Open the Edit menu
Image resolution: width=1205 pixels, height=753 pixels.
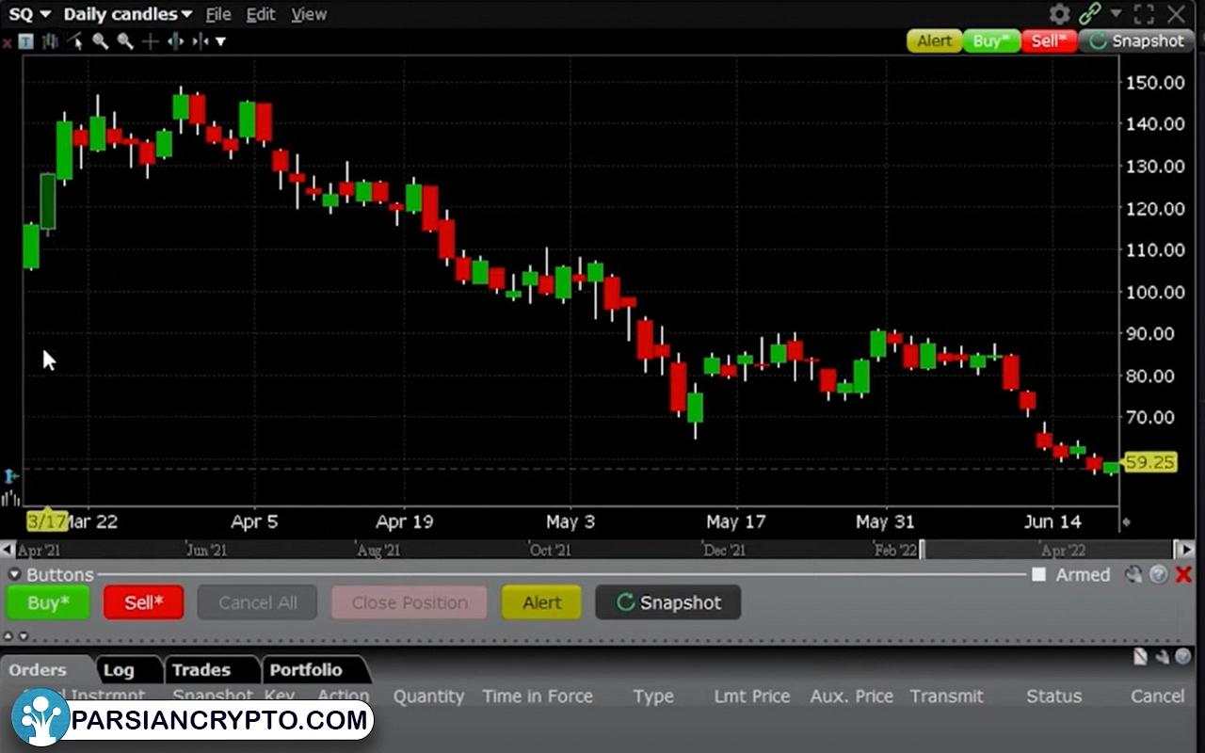click(261, 14)
